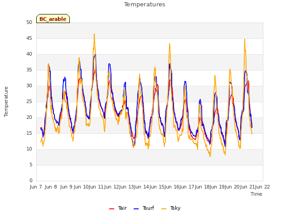Image resolution: width=290 pixels, height=217 pixels.
Task: Click the 10 y-axis tick label
Action: click(29, 149)
